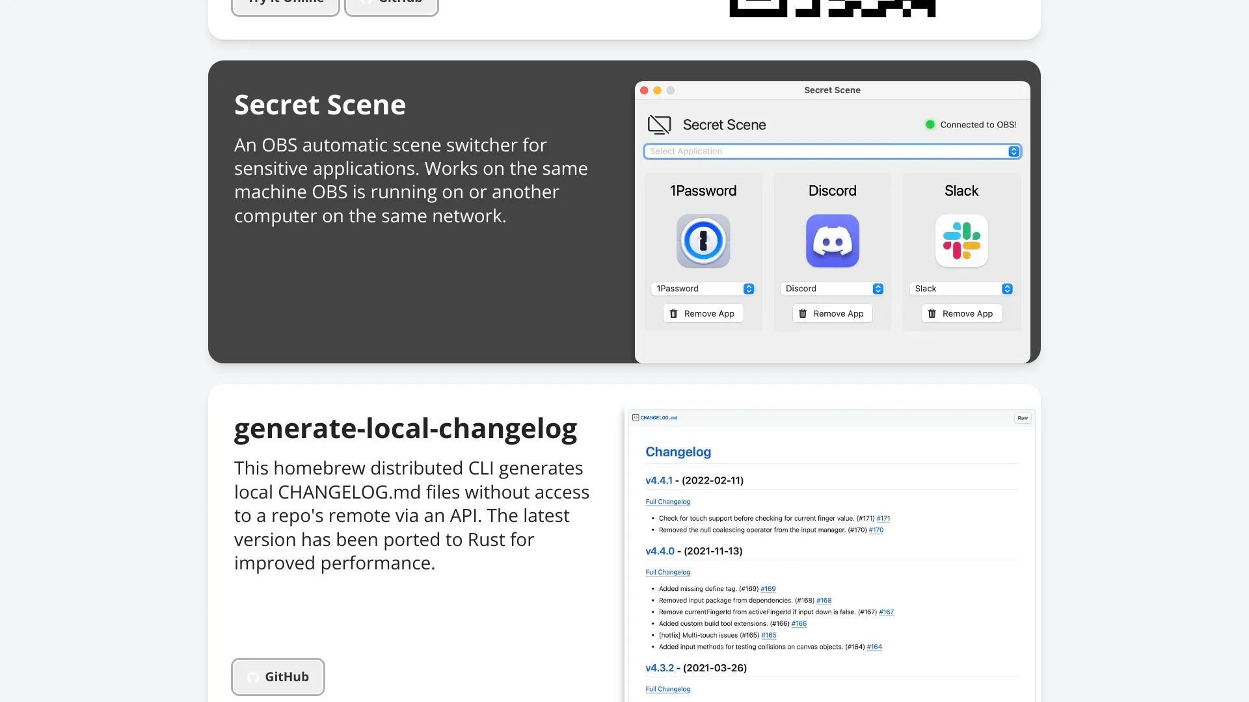Click the Secret Scene window's yellow minimize button
Image resolution: width=1249 pixels, height=702 pixels.
[657, 90]
